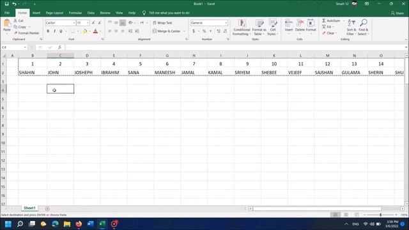
Task: Switch to the Formulas tab
Action: pos(75,13)
